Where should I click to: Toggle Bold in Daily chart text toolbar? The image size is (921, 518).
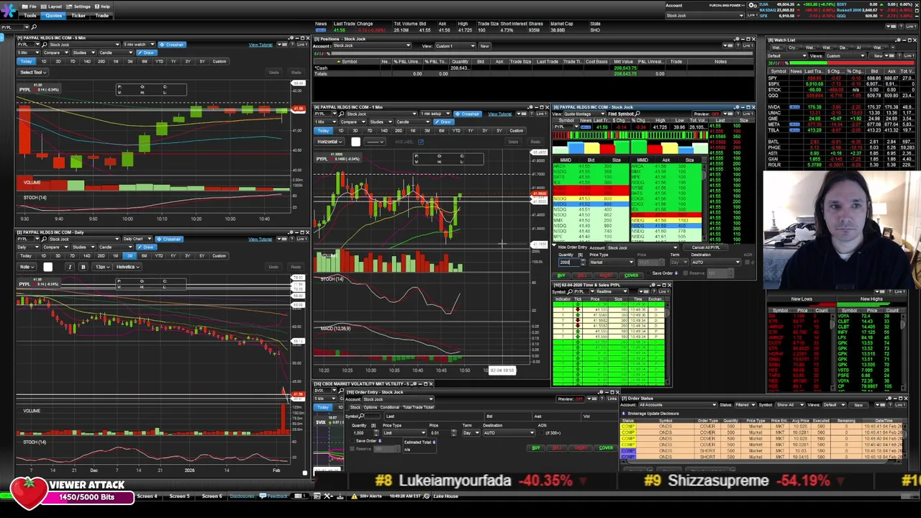click(83, 267)
